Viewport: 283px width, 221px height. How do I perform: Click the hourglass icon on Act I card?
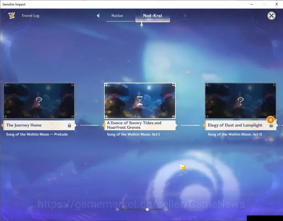(x=140, y=101)
